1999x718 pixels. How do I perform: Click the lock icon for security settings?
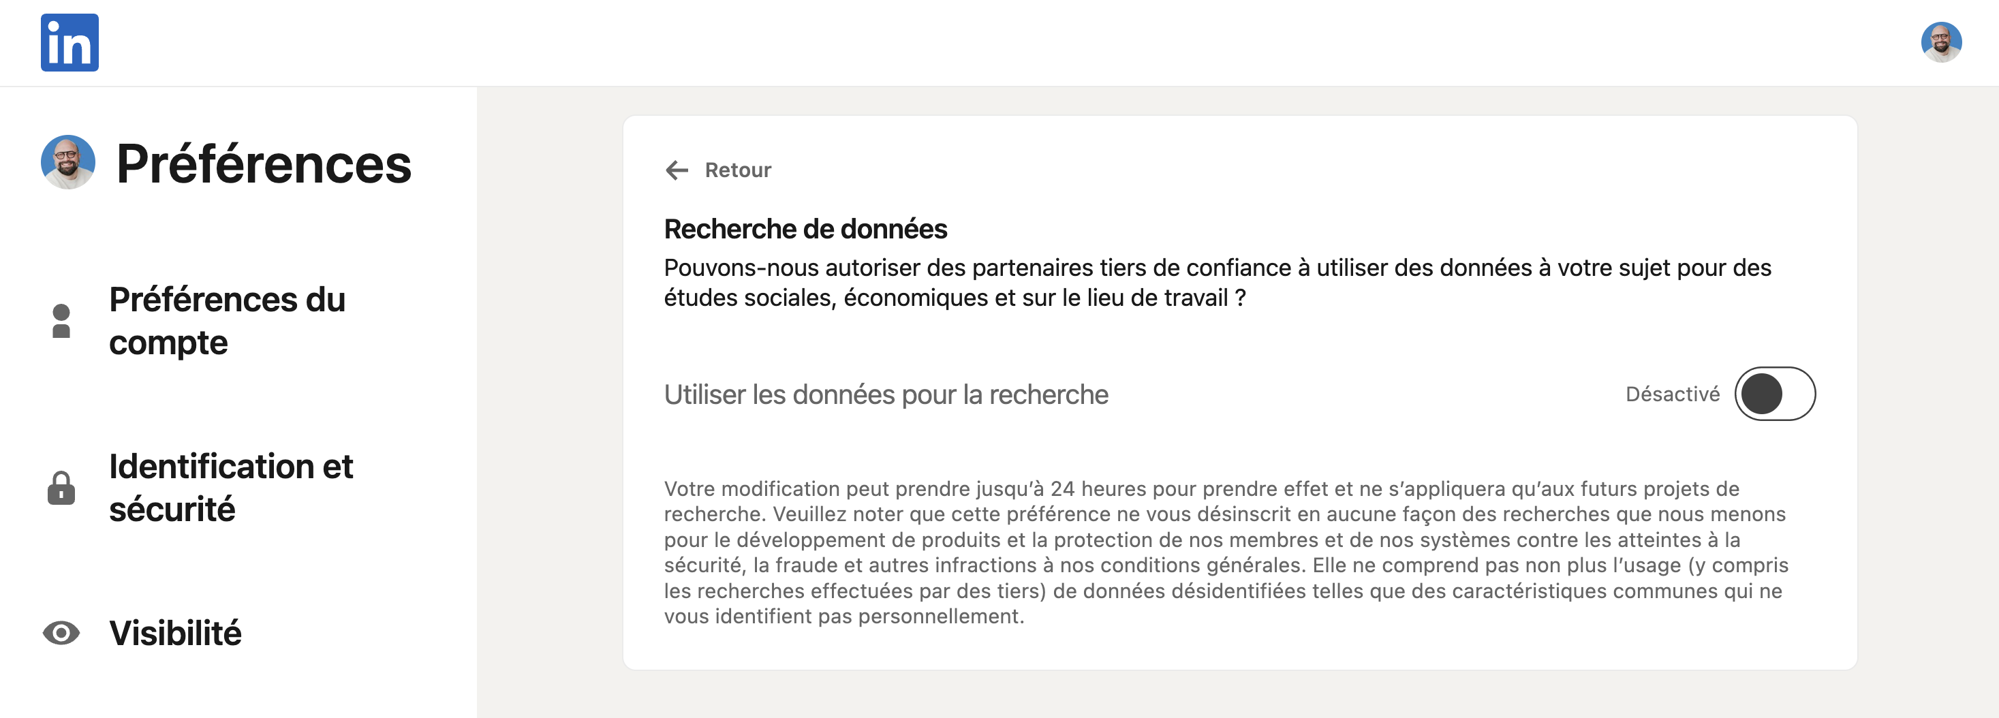(61, 488)
